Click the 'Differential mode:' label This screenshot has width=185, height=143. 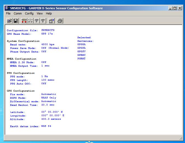click(25, 101)
